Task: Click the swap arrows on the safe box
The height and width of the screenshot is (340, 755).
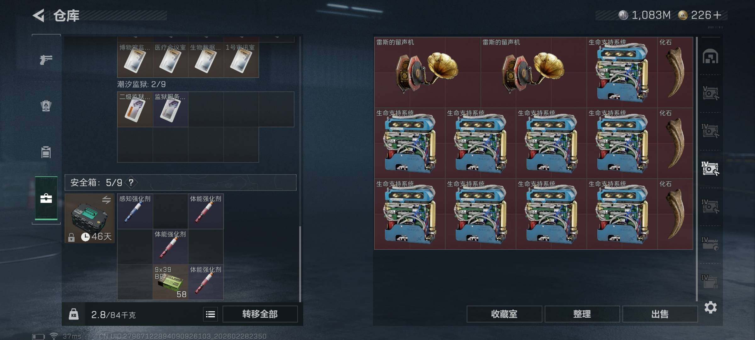Action: point(106,200)
